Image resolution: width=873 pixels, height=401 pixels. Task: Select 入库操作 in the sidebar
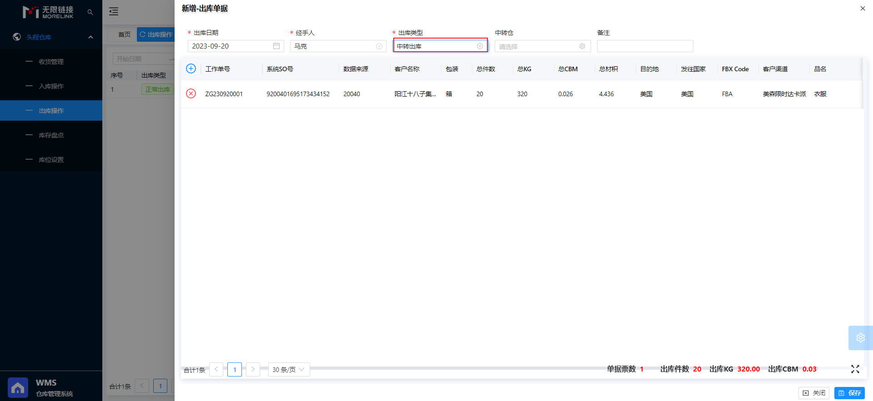click(51, 86)
